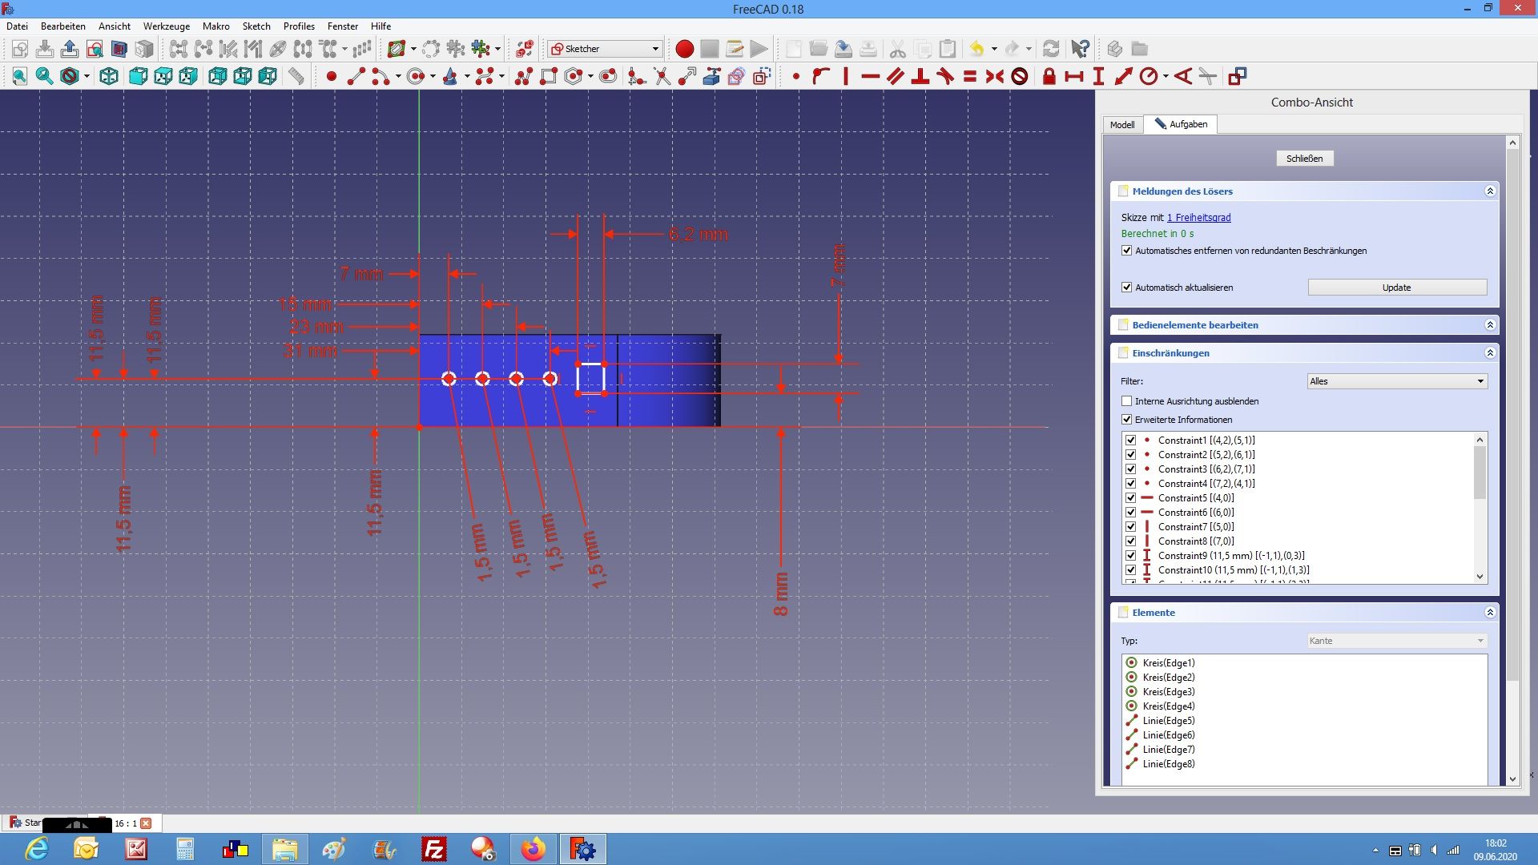Select the Create Fillet tool
This screenshot has height=865, width=1538.
(637, 76)
